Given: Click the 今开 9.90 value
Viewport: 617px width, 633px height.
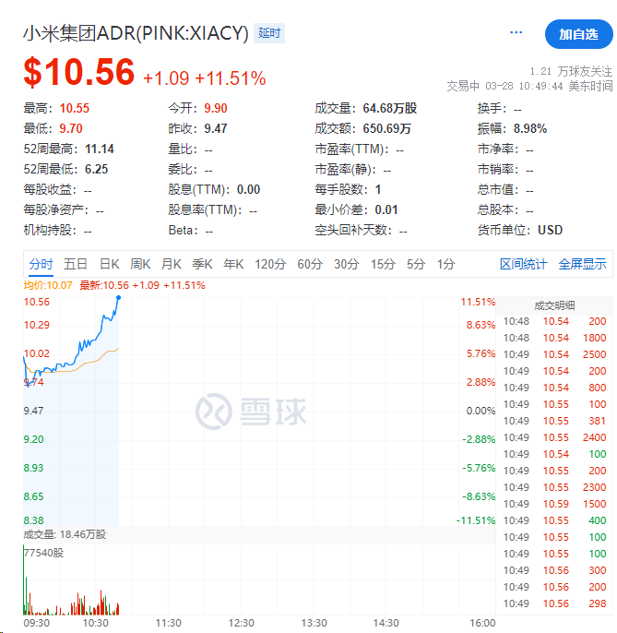Looking at the screenshot, I should tap(216, 108).
